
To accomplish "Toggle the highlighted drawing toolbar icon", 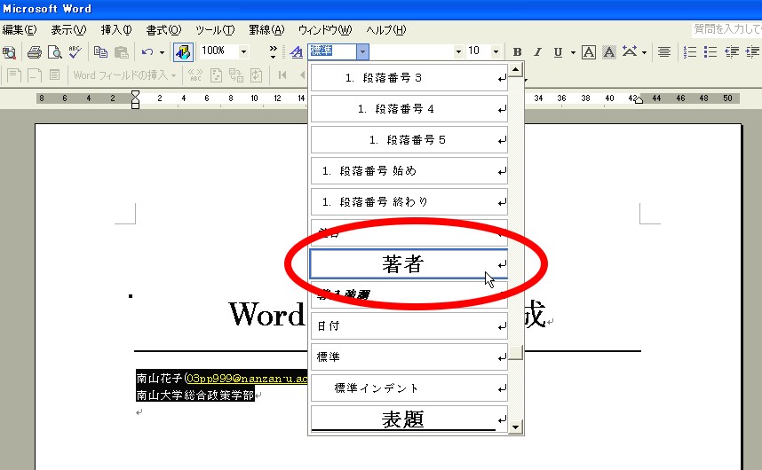I will click(183, 52).
